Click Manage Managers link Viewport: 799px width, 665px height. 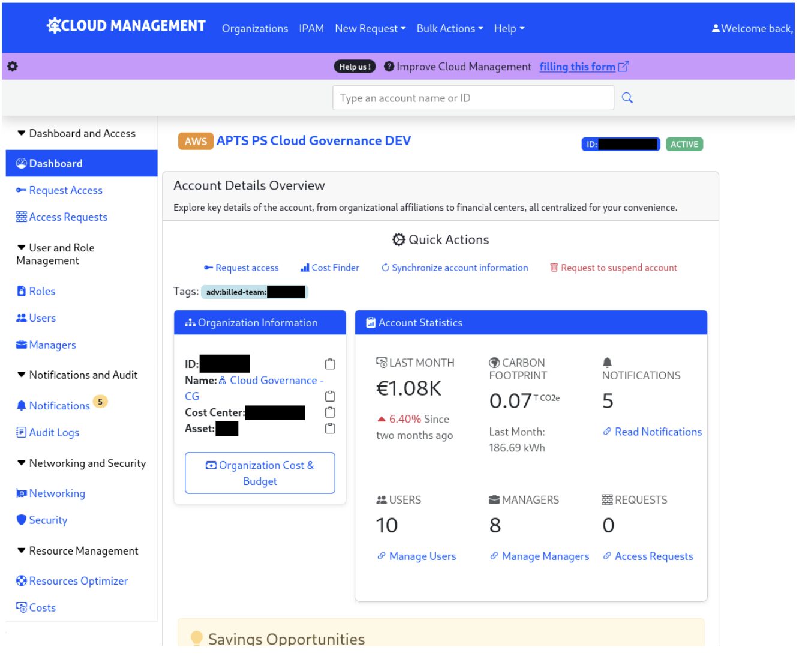pyautogui.click(x=540, y=556)
